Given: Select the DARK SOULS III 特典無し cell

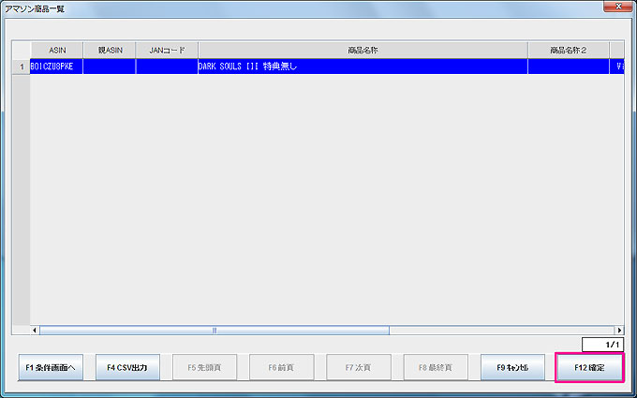Looking at the screenshot, I should 363,66.
